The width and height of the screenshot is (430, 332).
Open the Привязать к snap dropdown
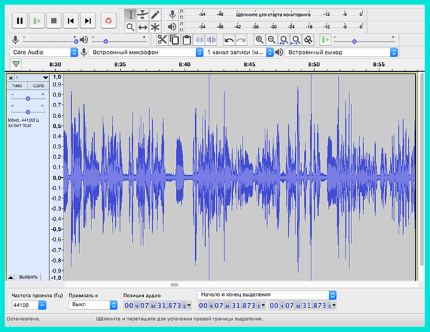tap(93, 305)
